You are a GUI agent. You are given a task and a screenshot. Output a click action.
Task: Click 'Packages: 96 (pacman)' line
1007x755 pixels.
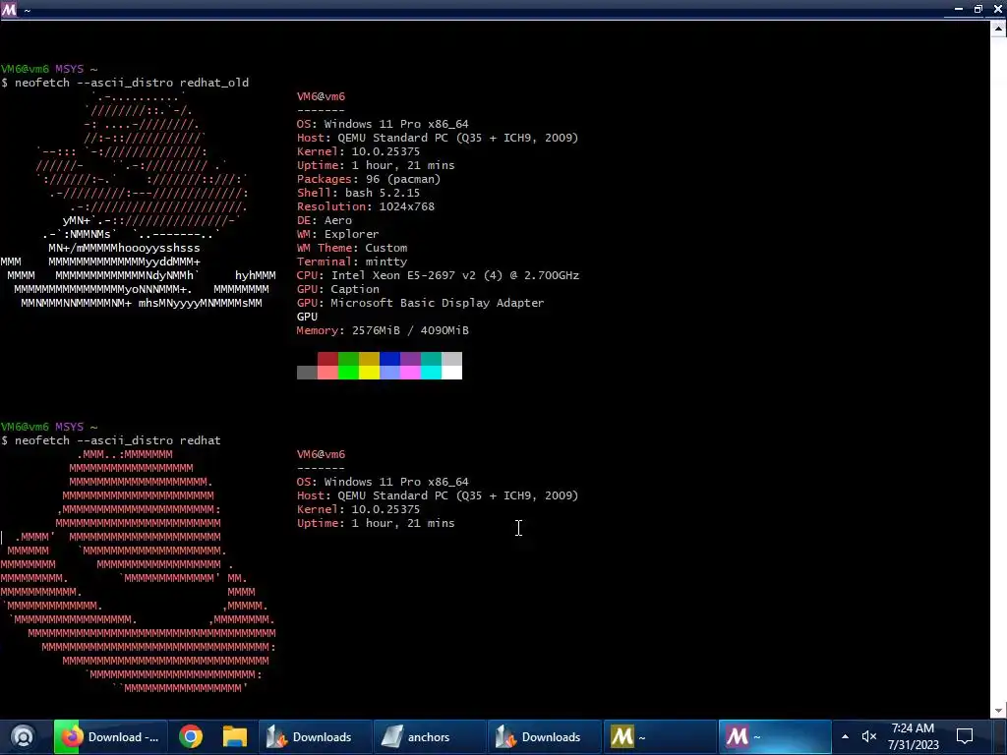pyautogui.click(x=369, y=179)
